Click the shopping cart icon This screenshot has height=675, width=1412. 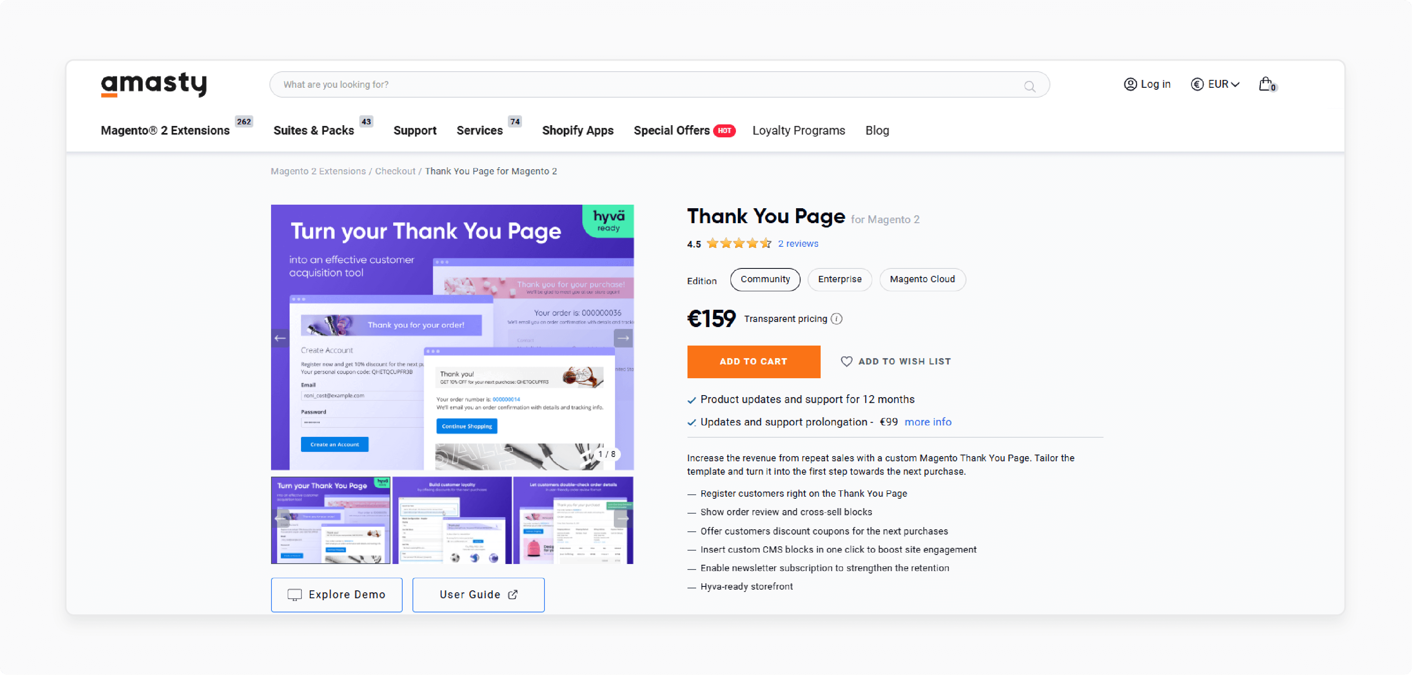coord(1266,85)
